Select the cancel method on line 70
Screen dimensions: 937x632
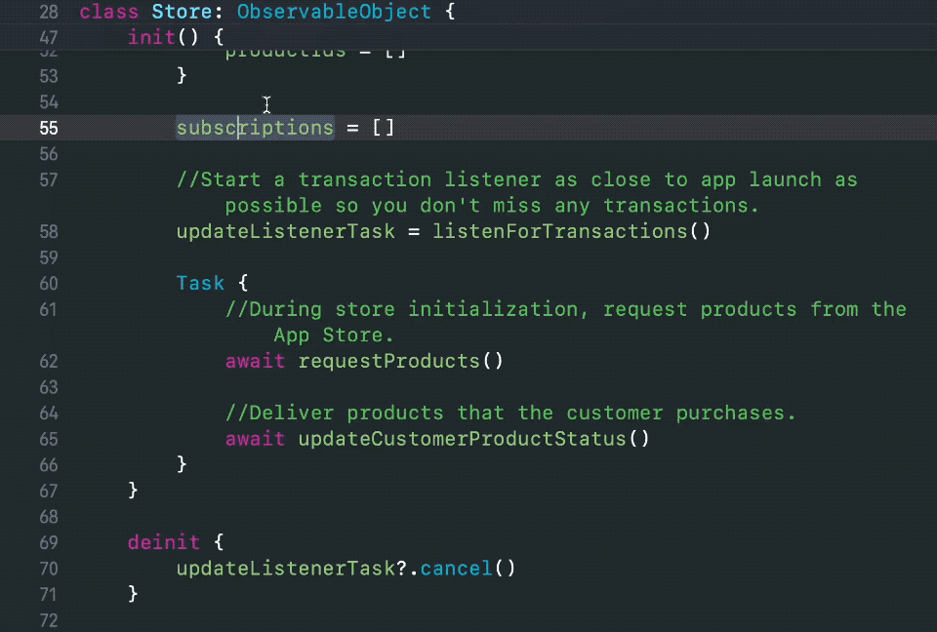pos(456,569)
